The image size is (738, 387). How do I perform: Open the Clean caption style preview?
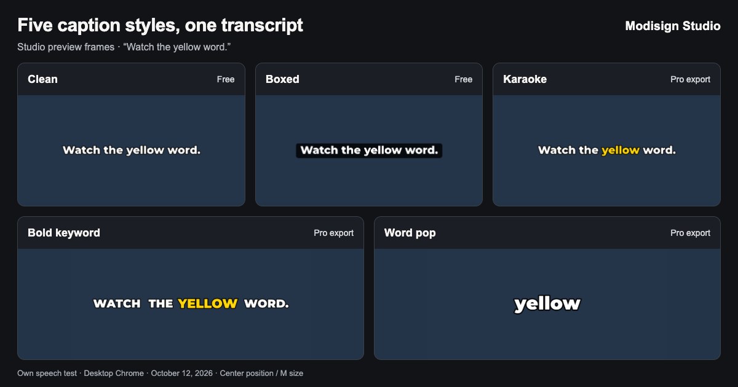[x=131, y=150]
